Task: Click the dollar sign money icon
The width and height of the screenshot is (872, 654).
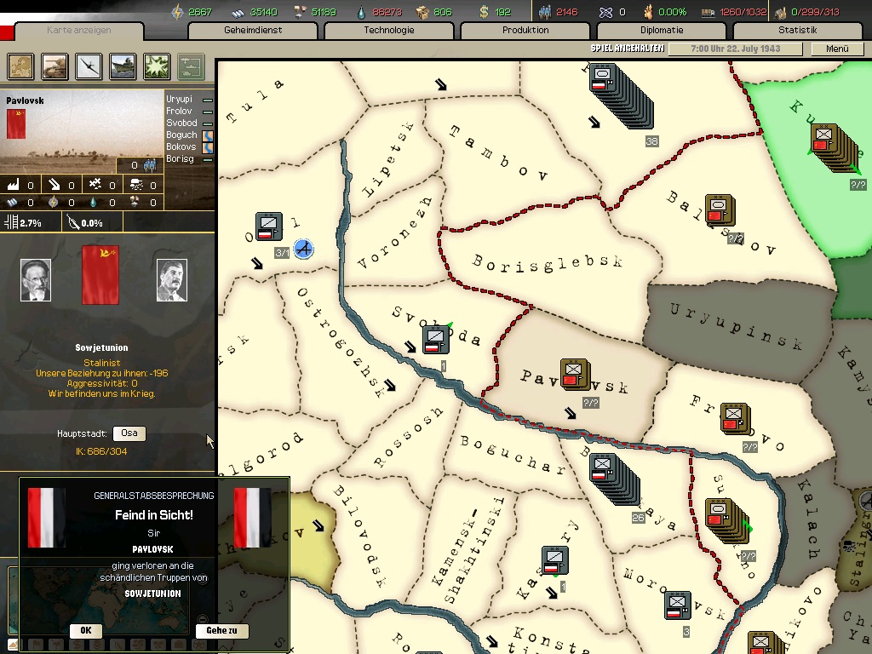Action: coord(484,12)
